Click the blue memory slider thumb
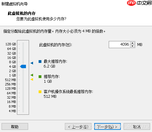The image size is (152, 132). [x=23, y=66]
